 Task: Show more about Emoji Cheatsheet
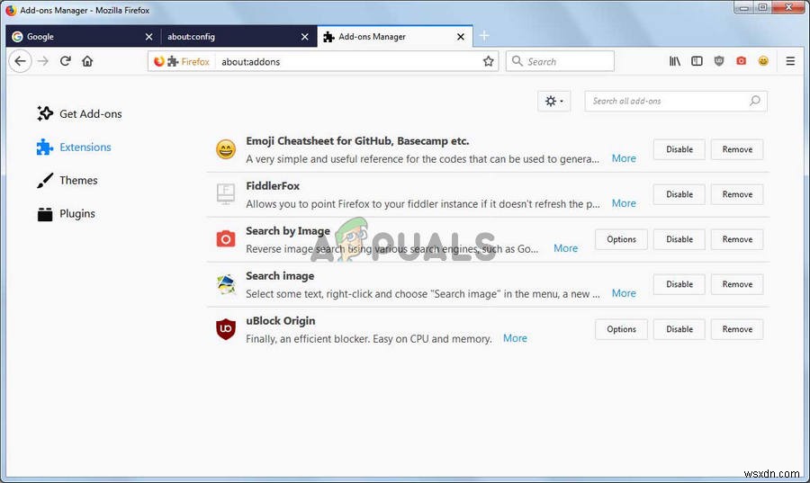tap(624, 158)
